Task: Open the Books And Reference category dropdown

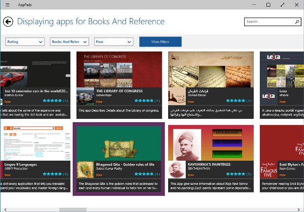Action: 69,42
